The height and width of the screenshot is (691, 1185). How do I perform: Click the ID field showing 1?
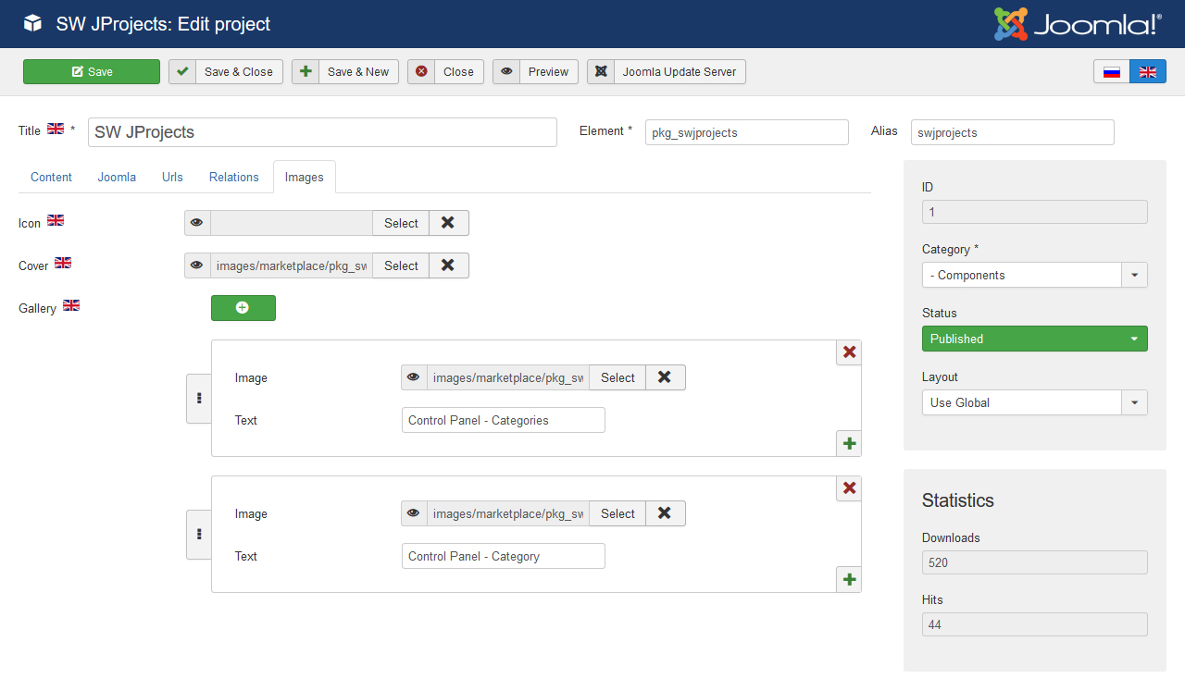[1035, 212]
